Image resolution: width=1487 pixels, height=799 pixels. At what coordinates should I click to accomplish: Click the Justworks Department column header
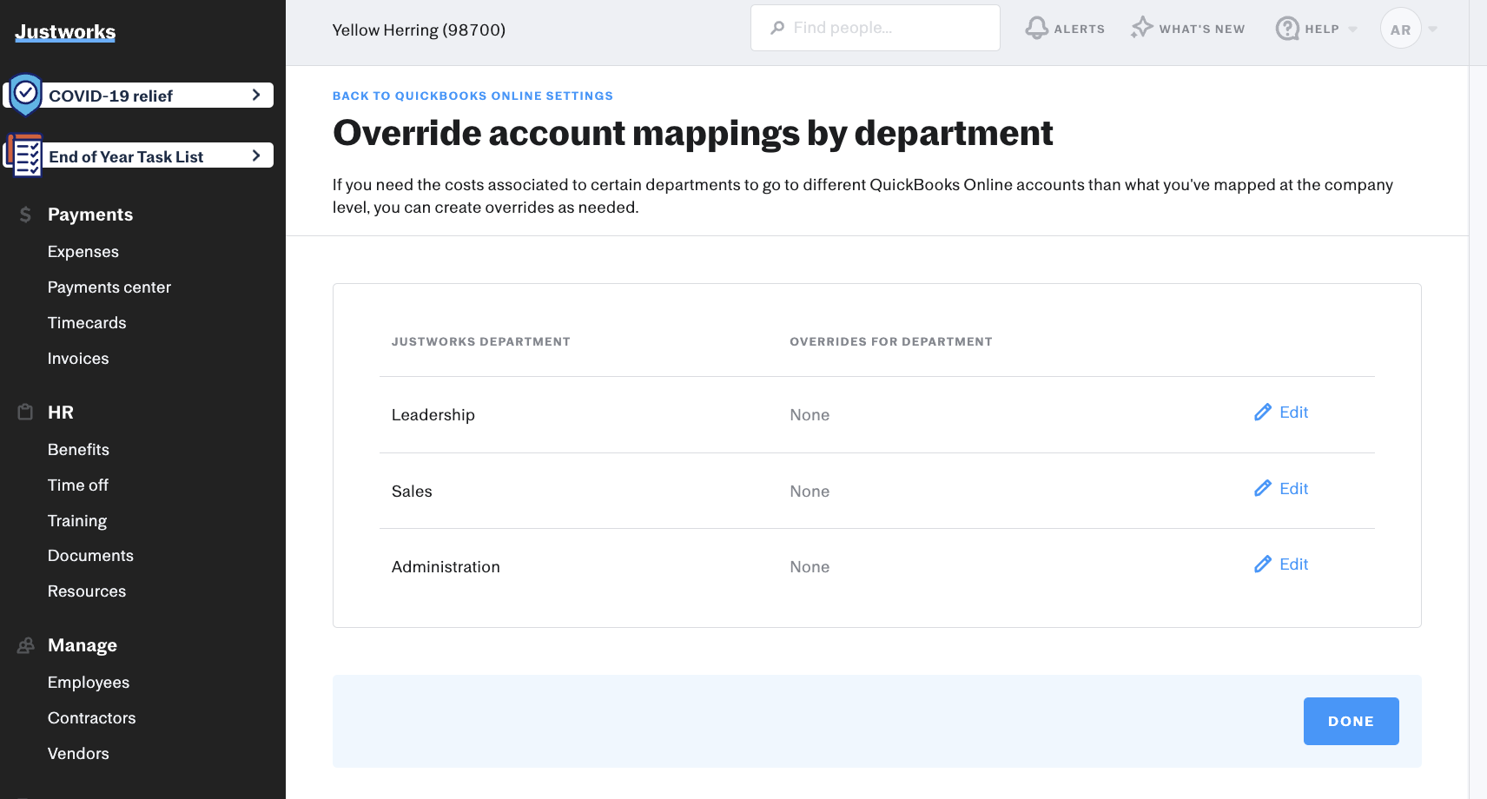point(481,341)
